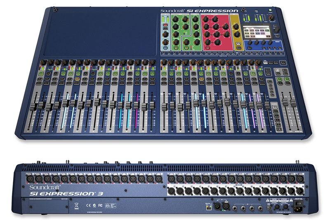The image size is (330, 224).
Task: Click the large adjust encoder right of the touchscreen
Action: coord(277,30)
